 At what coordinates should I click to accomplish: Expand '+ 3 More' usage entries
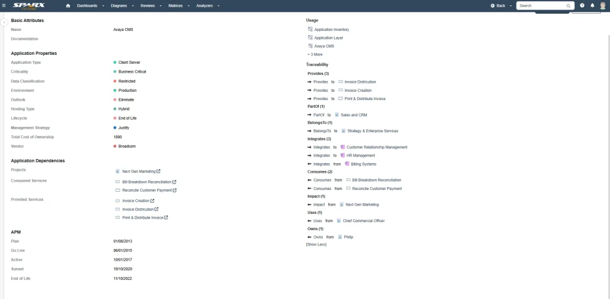(315, 54)
